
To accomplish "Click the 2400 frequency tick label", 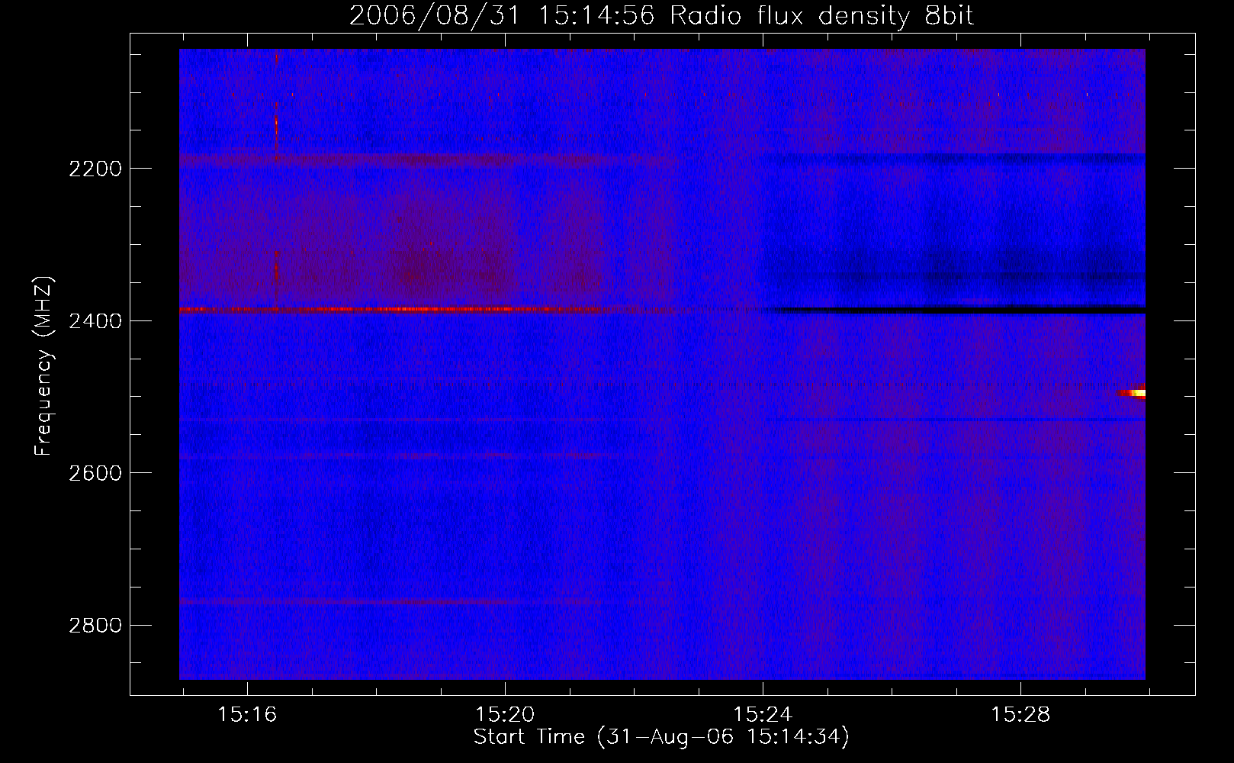I will click(x=95, y=321).
